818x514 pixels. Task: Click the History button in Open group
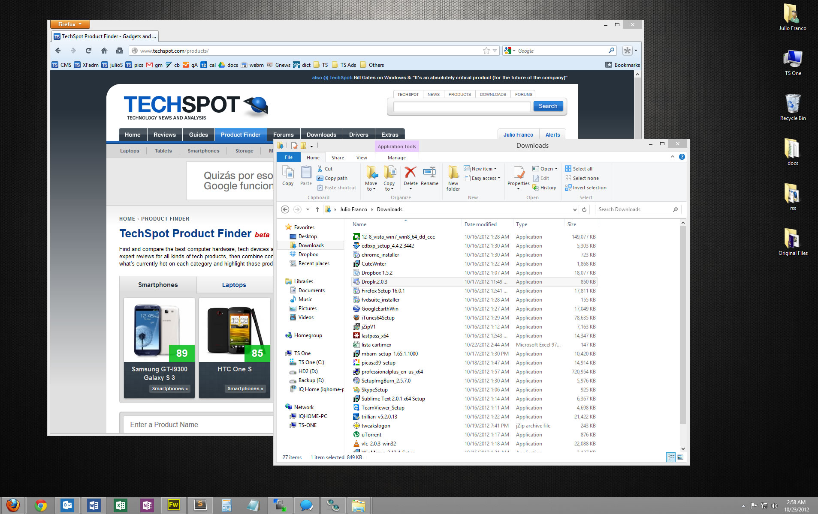(544, 188)
